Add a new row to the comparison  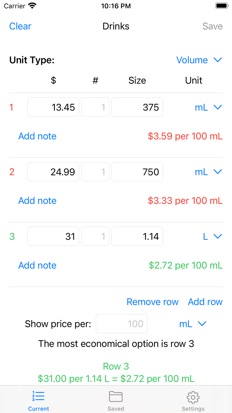[205, 302]
